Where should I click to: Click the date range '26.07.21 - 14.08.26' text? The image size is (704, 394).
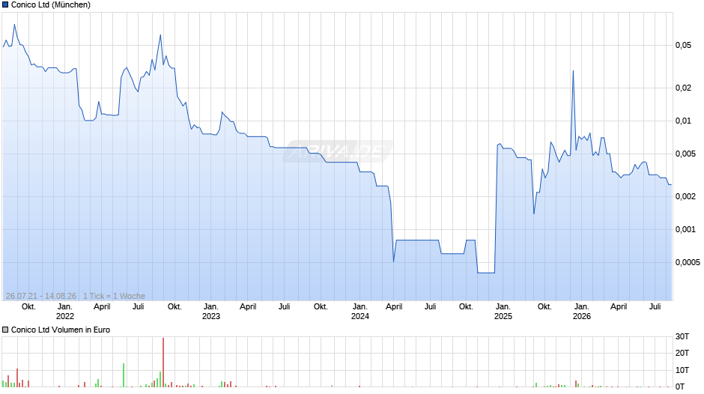[41, 296]
